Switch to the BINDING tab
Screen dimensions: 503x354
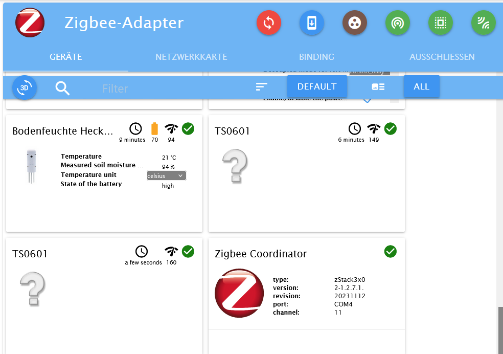pos(316,57)
